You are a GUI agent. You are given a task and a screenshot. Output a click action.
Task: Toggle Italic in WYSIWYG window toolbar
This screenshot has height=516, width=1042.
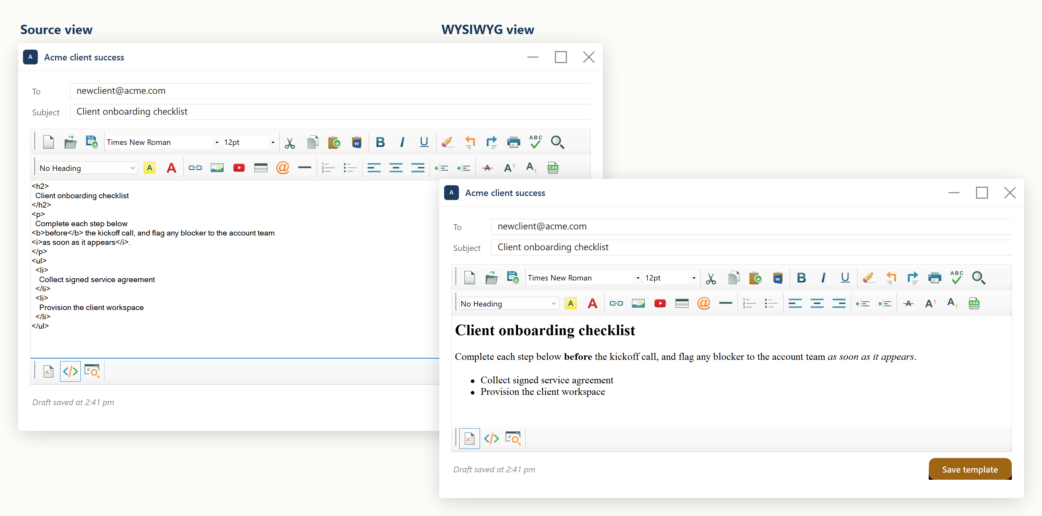pyautogui.click(x=823, y=278)
